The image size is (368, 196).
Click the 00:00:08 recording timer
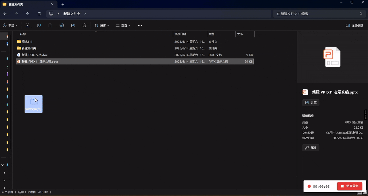point(321,186)
